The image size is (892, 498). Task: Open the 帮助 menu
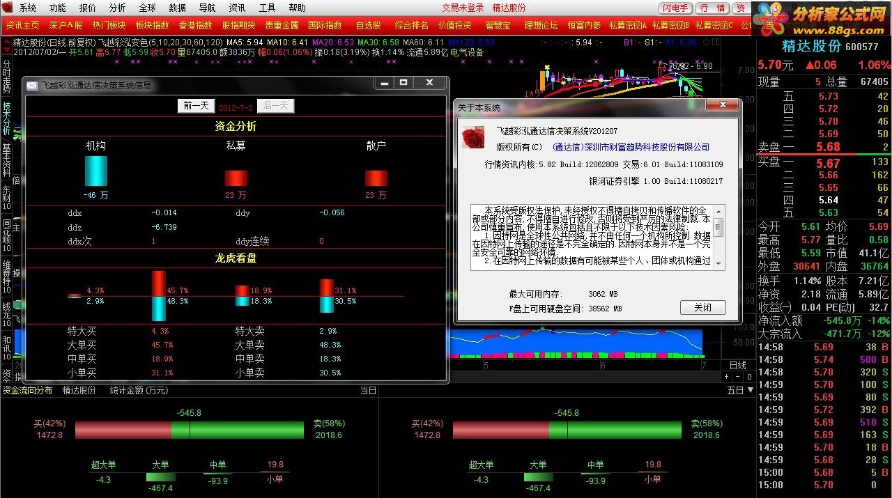(298, 8)
